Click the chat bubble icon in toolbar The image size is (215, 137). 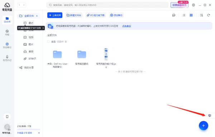174,15
